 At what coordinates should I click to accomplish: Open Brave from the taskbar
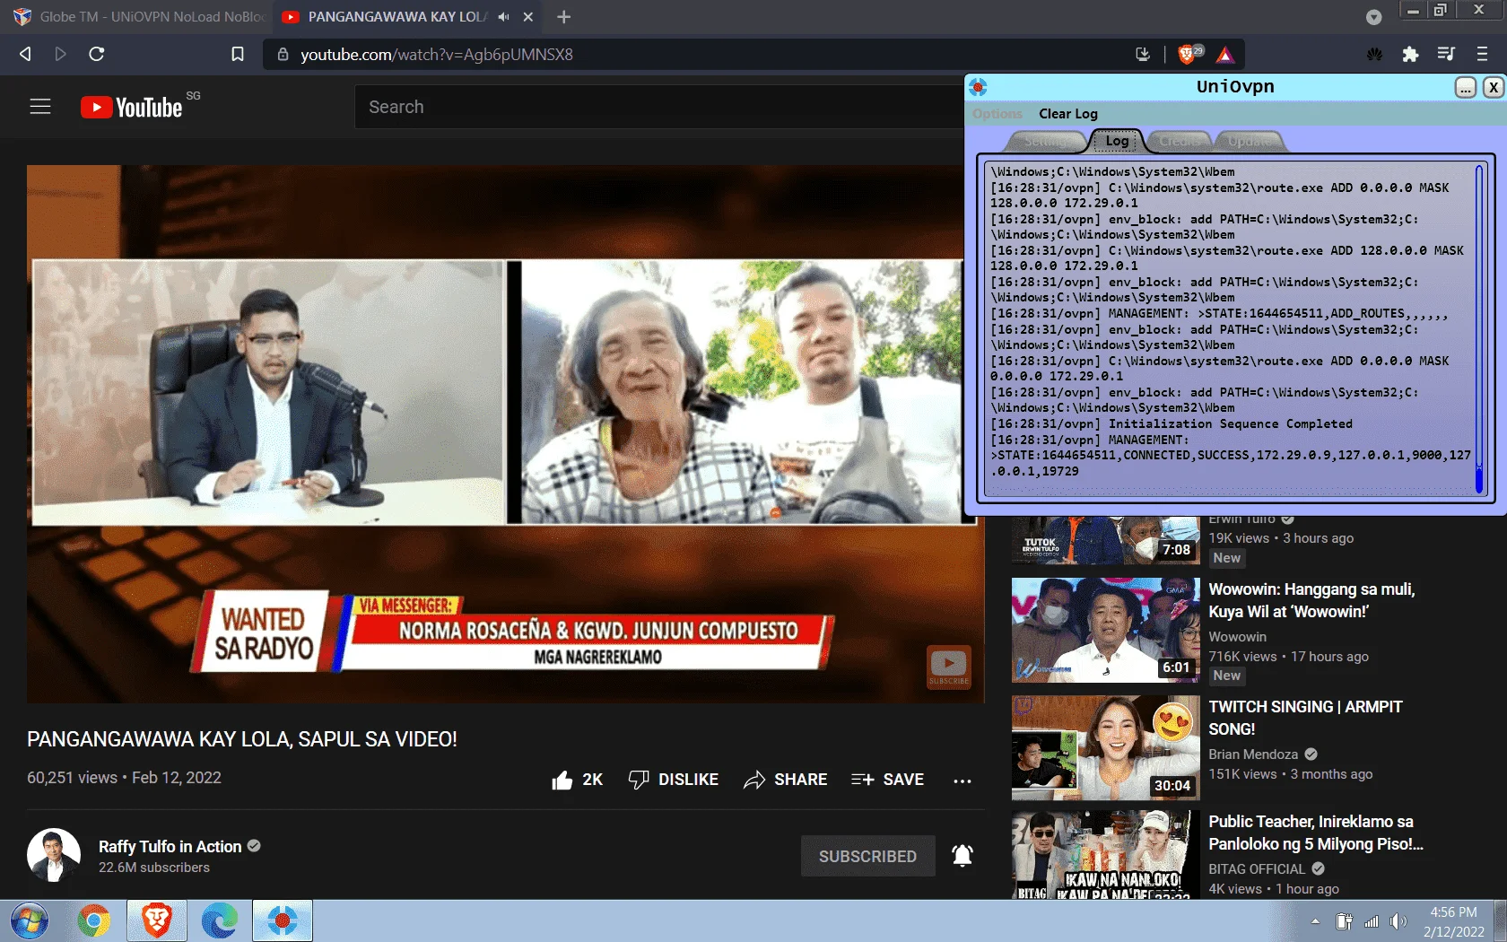[157, 920]
